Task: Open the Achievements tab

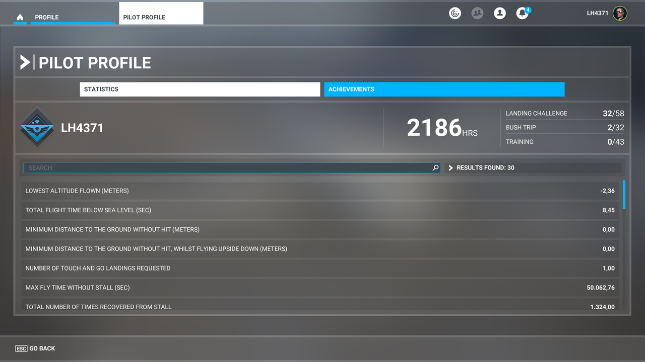Action: click(x=444, y=89)
